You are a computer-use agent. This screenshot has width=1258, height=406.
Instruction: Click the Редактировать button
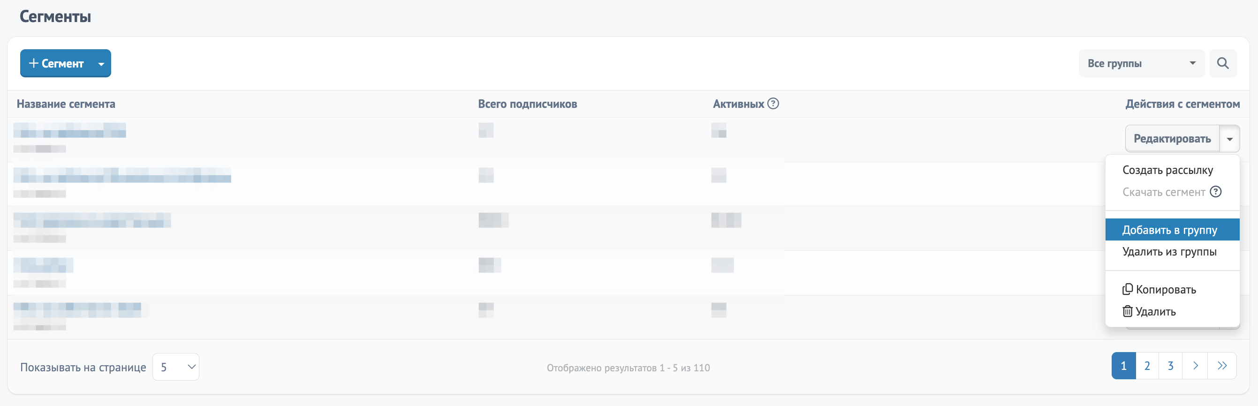(1172, 139)
